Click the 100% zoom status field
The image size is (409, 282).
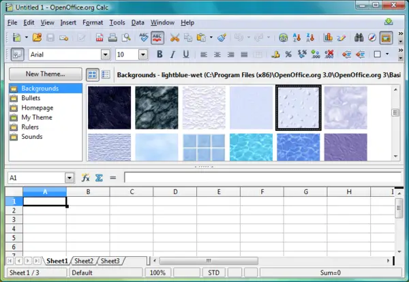157,273
